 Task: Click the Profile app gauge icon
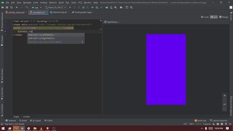92,7
